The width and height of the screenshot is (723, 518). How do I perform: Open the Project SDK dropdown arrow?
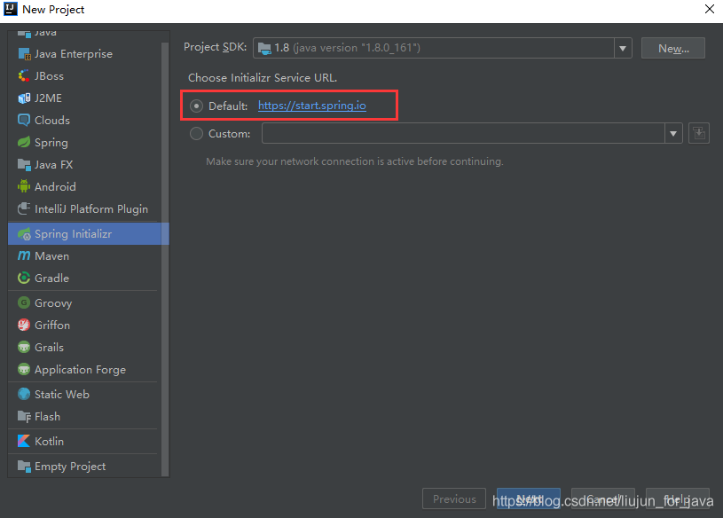623,48
